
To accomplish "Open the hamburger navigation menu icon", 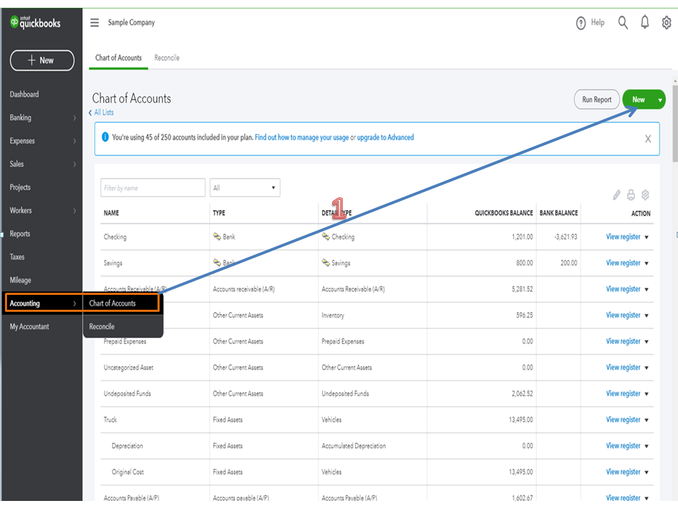I will tap(95, 23).
